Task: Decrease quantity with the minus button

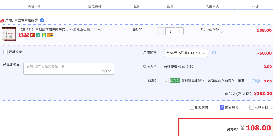Action: point(161,31)
